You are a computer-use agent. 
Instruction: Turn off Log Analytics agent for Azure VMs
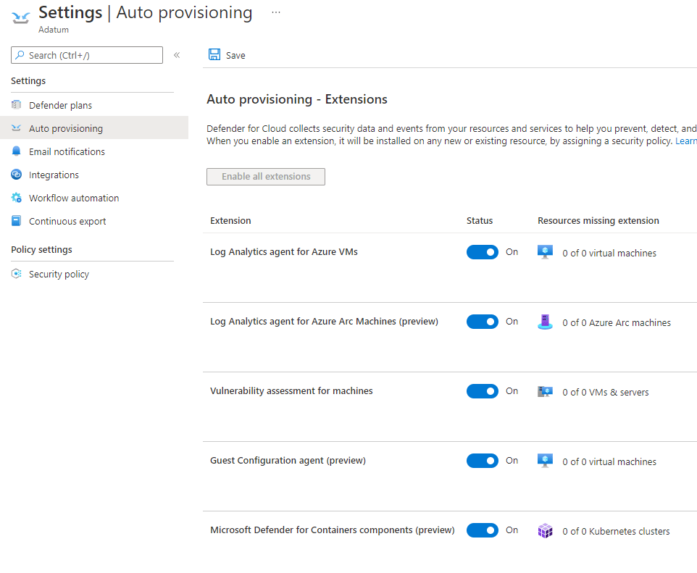pos(483,252)
